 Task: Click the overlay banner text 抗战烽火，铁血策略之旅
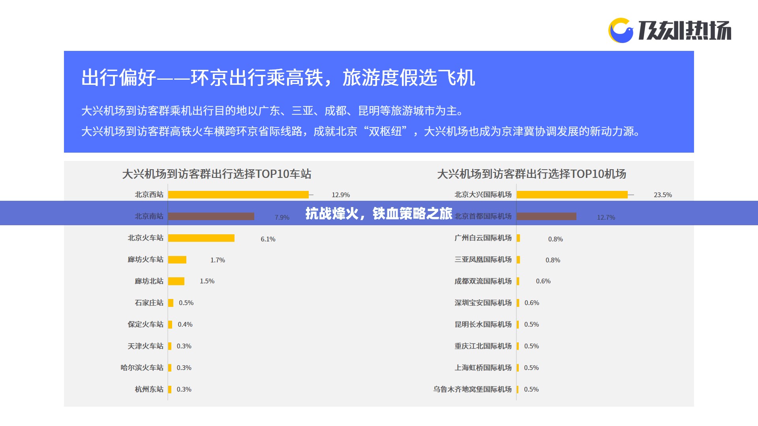(x=379, y=213)
